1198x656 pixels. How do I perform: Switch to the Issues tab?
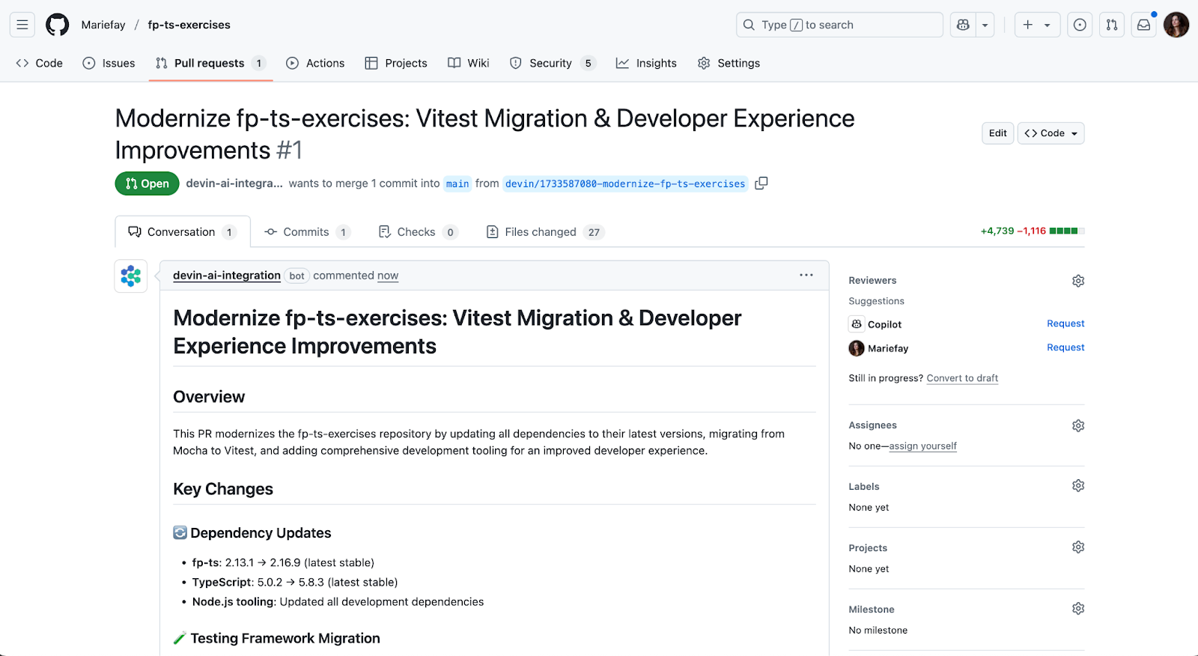109,63
